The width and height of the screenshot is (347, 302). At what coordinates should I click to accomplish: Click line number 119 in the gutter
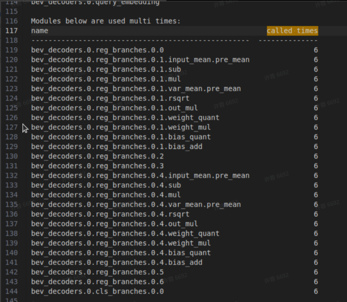(12, 50)
